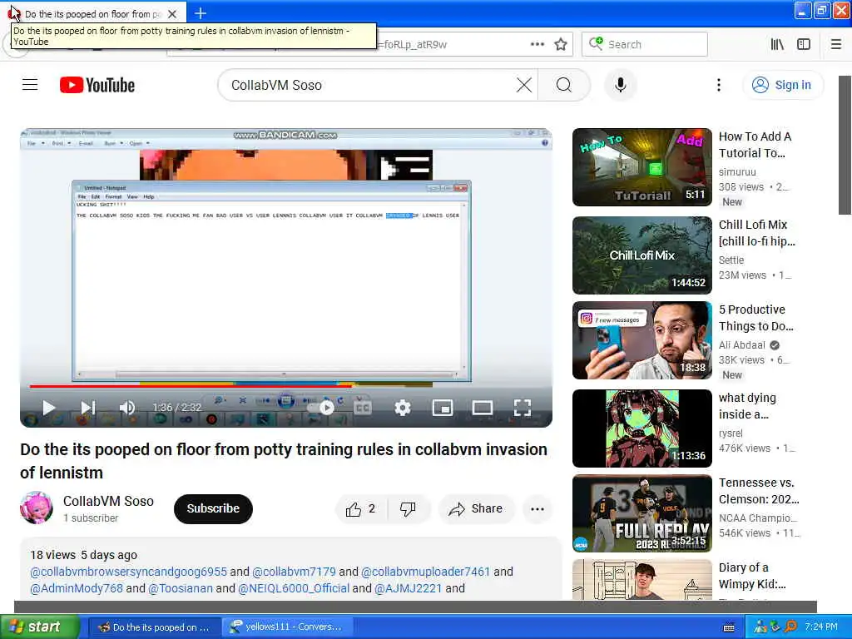Open page actions three-dot menu in address bar
Viewport: 852px width, 639px height.
click(x=537, y=44)
